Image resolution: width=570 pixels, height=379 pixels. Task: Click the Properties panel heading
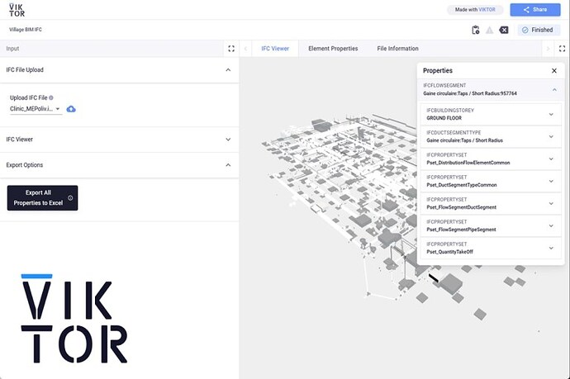coord(438,70)
